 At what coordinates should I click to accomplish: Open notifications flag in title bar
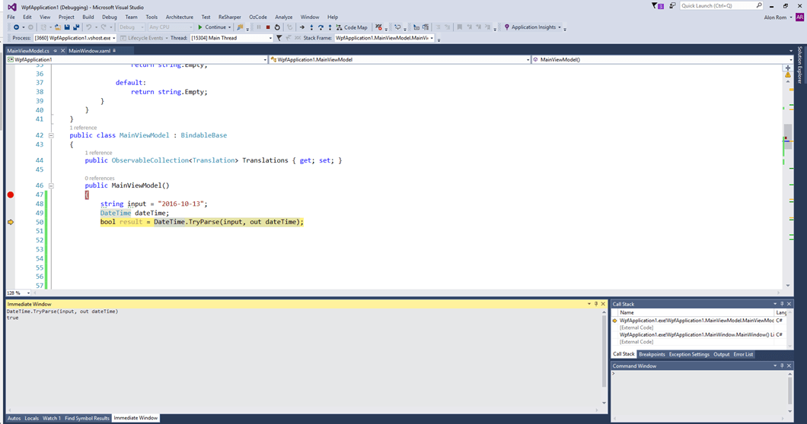[657, 5]
